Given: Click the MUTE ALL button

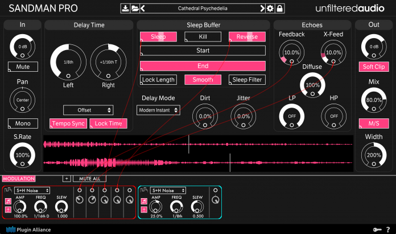Looking at the screenshot, I should click(90, 179).
